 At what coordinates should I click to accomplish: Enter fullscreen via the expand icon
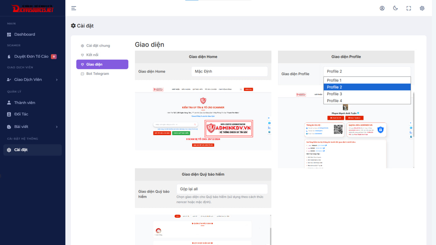[409, 8]
